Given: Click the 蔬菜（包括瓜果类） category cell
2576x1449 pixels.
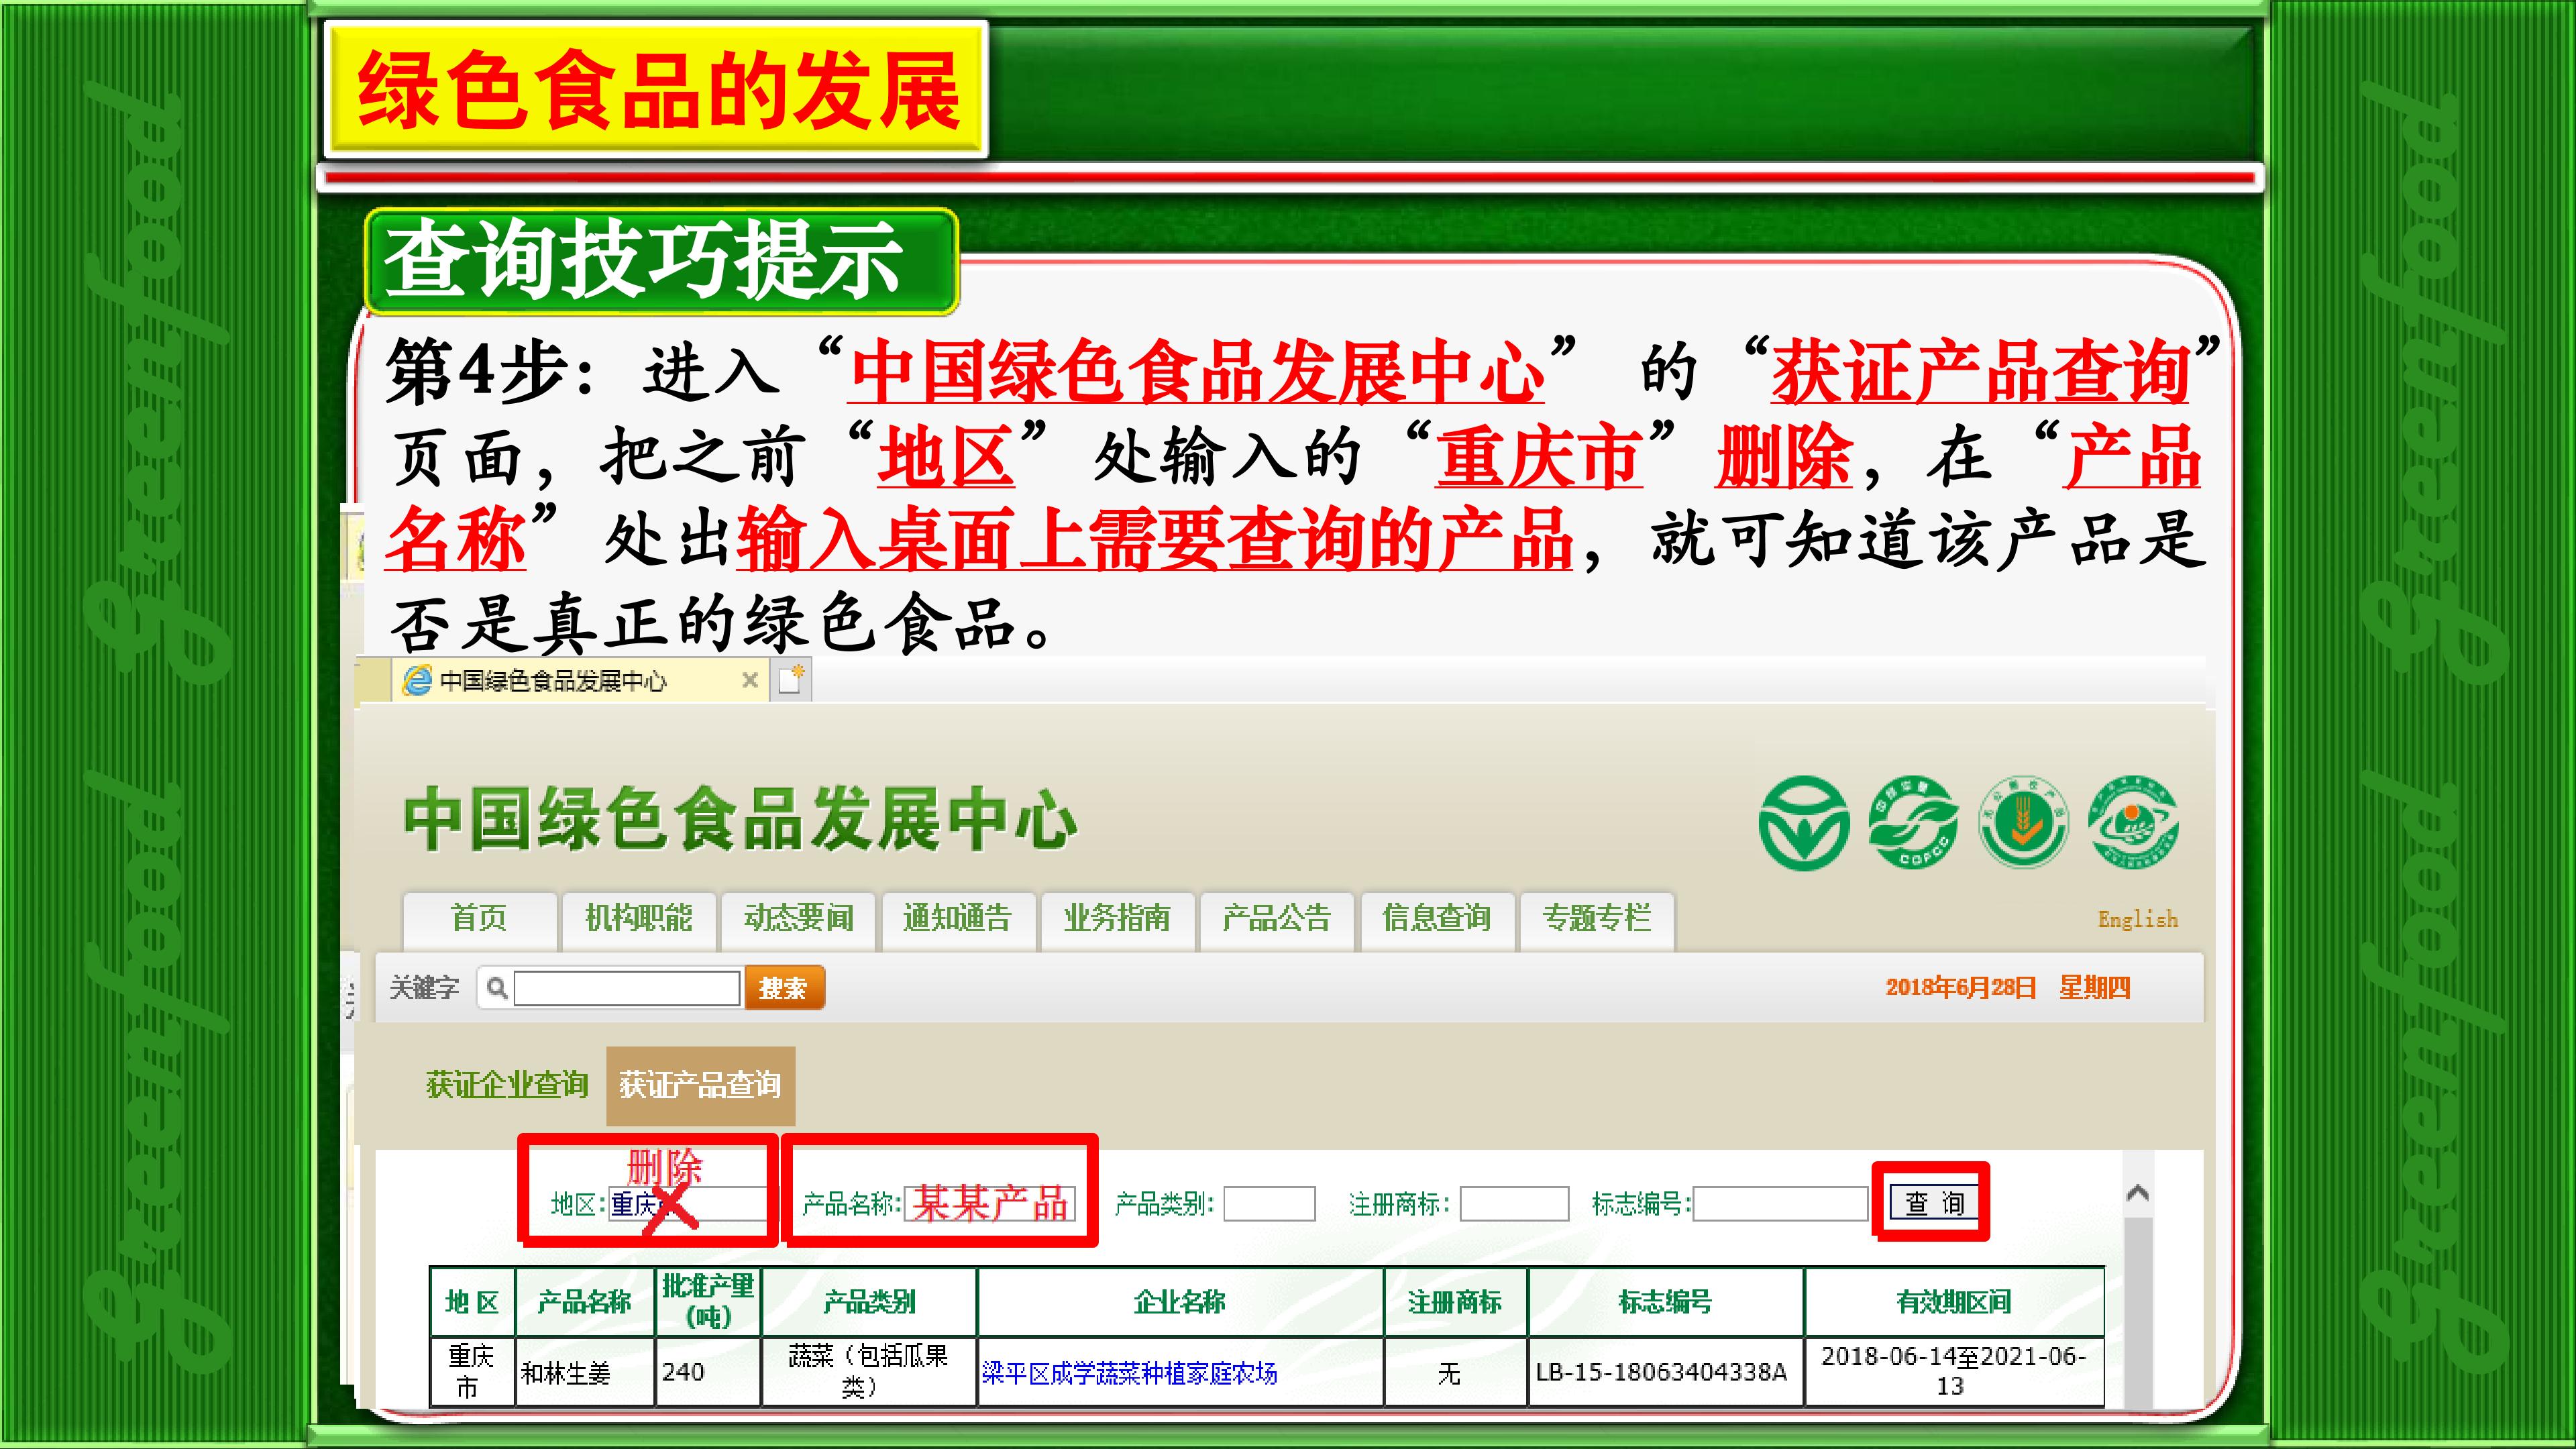Looking at the screenshot, I should [868, 1372].
